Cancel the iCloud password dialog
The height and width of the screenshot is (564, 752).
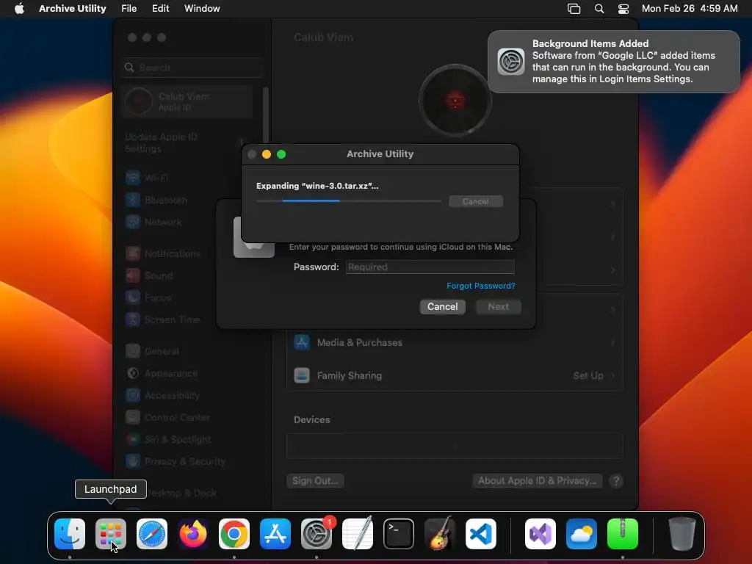[x=443, y=307]
